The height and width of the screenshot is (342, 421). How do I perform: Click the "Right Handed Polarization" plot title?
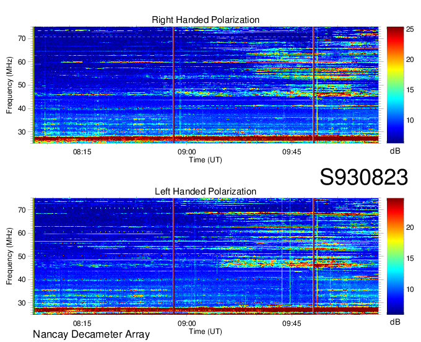click(206, 20)
